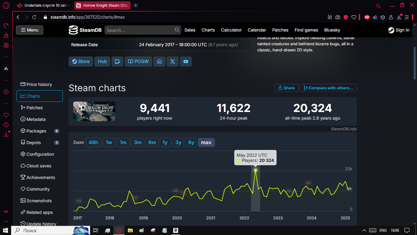This screenshot has width=417, height=235.
Task: Open sidebar setup three-dots icon
Action: coord(6,222)
